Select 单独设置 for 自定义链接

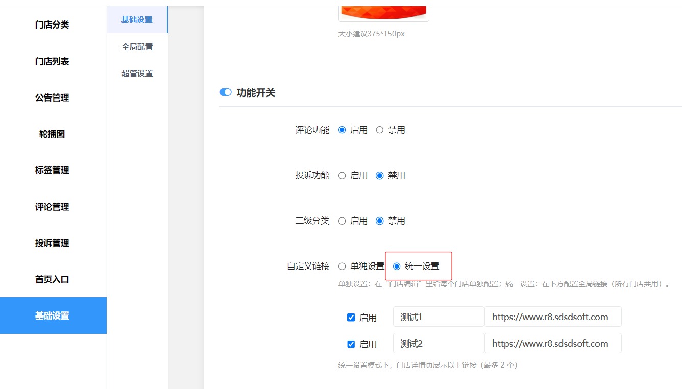[x=342, y=266]
